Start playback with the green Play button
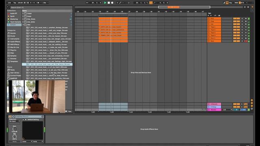Image resolution: width=260 pixels, height=146 pixels. pyautogui.click(x=105, y=3)
